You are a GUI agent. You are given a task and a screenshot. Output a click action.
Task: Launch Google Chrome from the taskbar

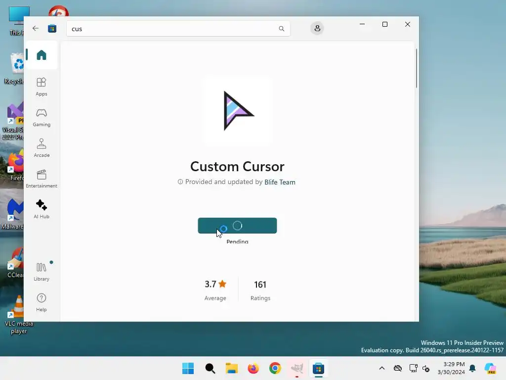[275, 368]
